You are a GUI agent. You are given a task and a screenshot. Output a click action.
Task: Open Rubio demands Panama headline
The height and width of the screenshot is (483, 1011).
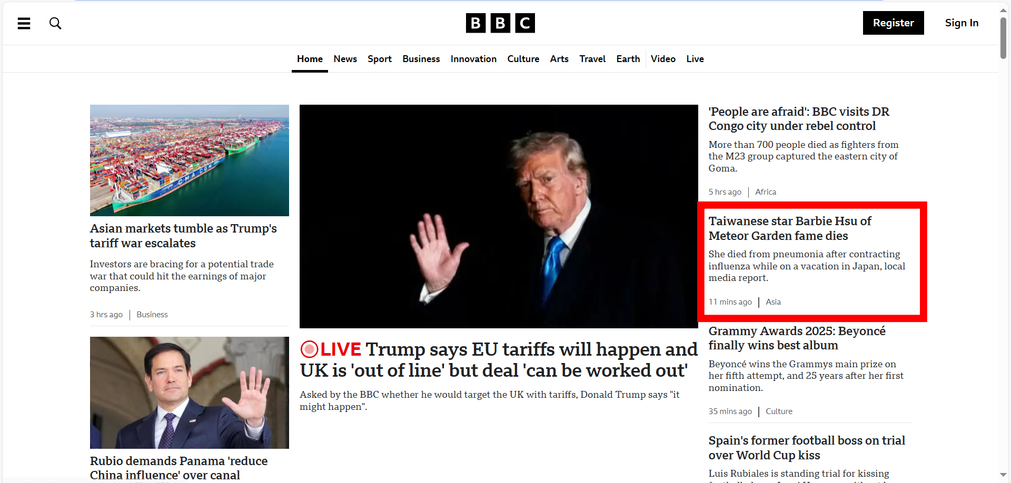click(179, 468)
